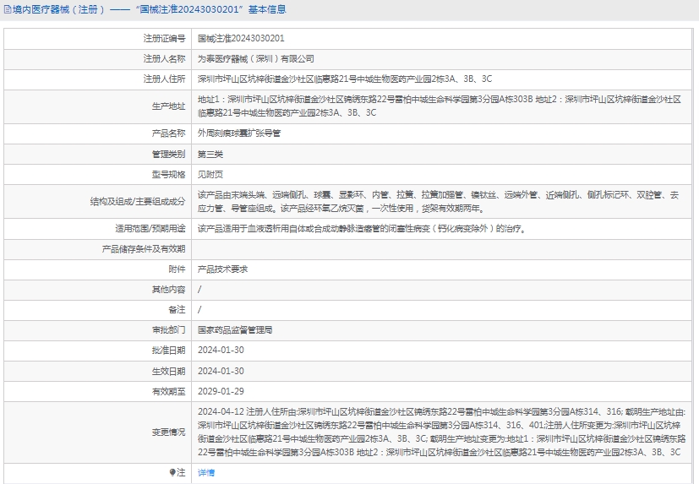This screenshot has width=699, height=484.
Task: Click the document icon beside the page title
Action: [x=7, y=10]
